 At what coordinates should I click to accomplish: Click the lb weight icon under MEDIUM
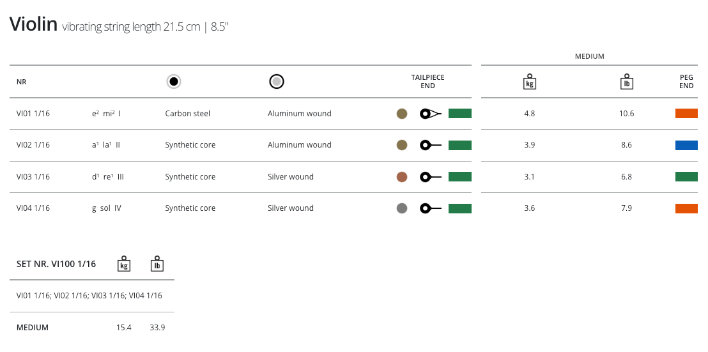point(626,82)
